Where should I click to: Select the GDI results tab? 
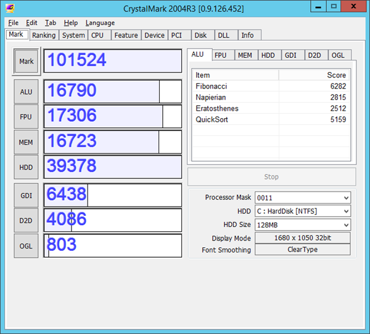point(293,55)
